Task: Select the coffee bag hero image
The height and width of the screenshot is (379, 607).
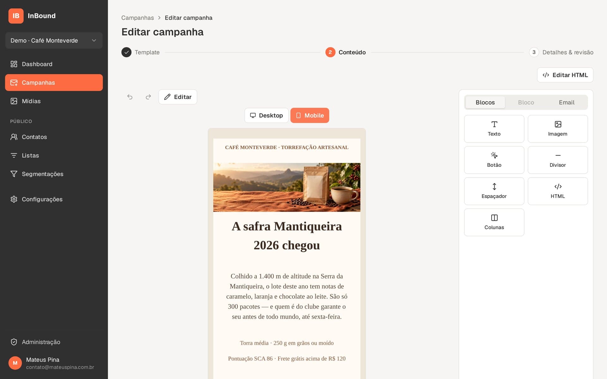Action: tap(287, 187)
